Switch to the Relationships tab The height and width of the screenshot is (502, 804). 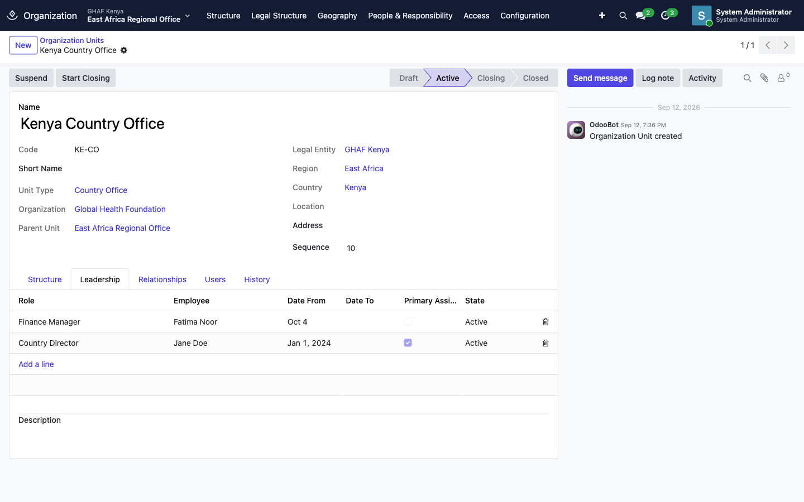point(162,279)
